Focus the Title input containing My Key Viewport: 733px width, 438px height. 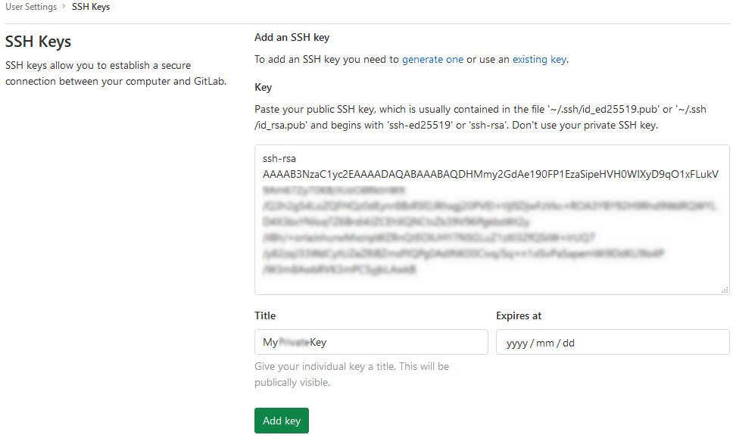[371, 342]
